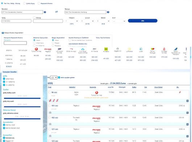
Task: Select Air France logo in fare matrix
Action: (95, 49)
